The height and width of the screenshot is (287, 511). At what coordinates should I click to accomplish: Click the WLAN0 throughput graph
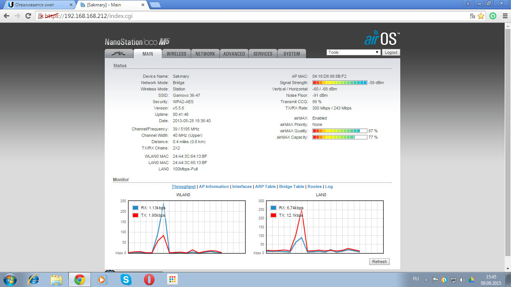tap(187, 227)
